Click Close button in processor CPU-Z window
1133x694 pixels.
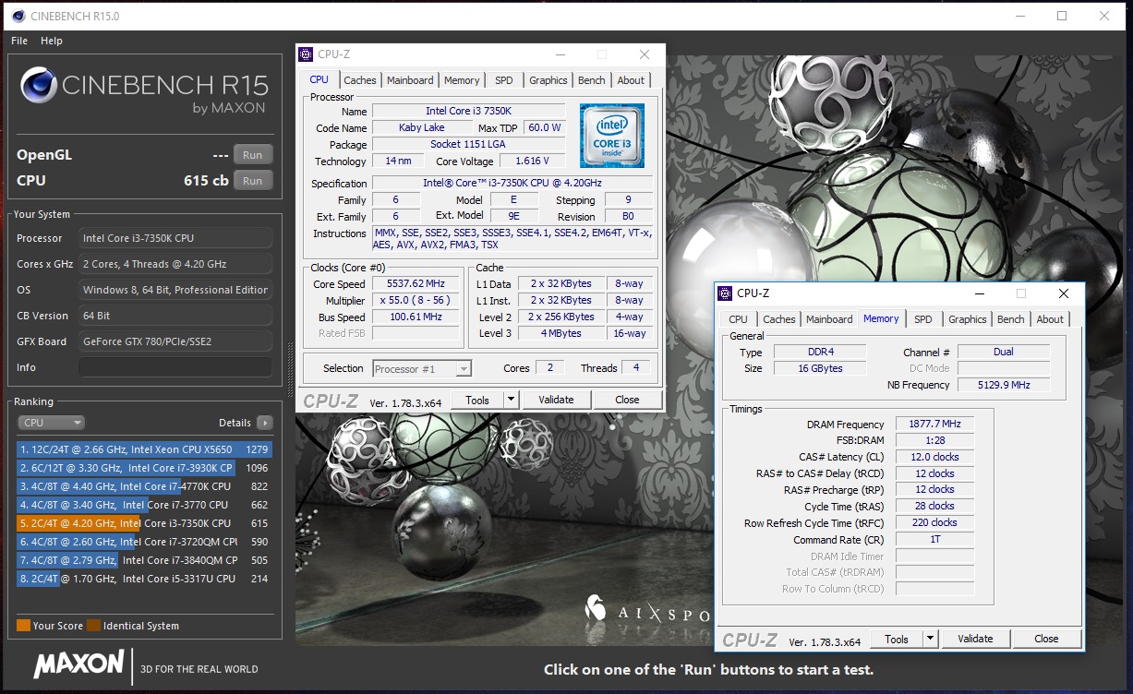pyautogui.click(x=627, y=400)
